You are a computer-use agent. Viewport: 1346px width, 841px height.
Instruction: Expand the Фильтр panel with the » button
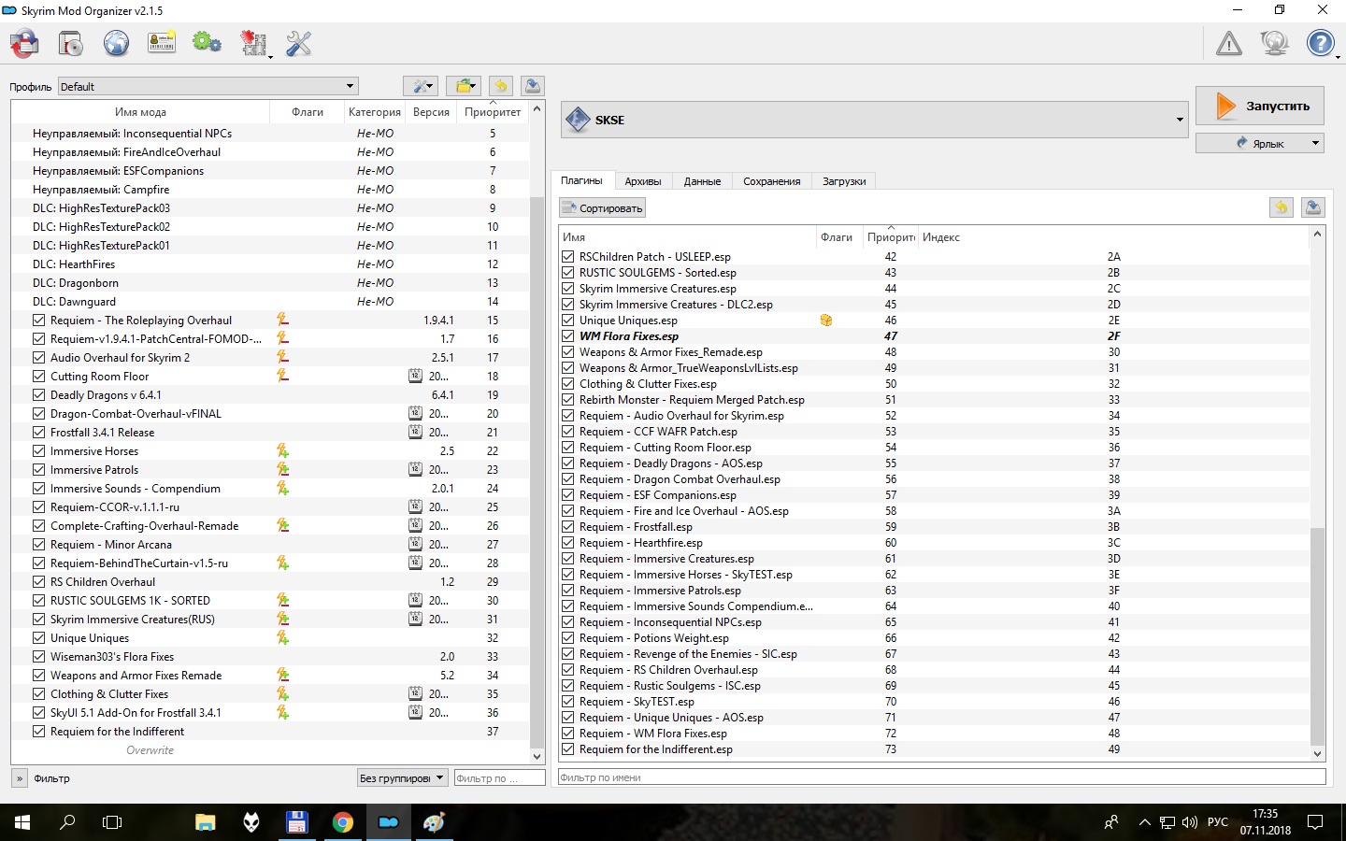20,777
